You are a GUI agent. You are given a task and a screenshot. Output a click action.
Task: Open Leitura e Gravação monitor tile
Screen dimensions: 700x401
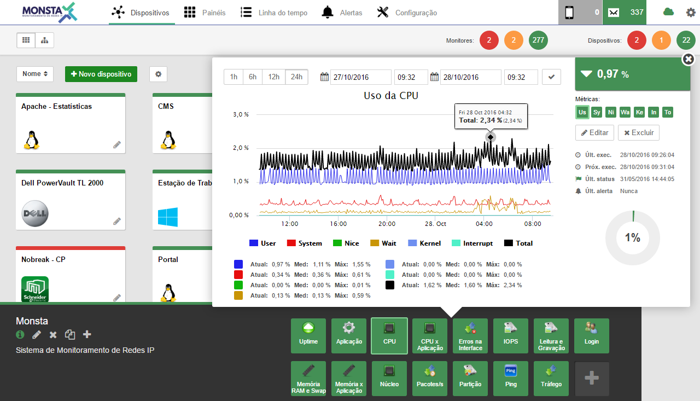(551, 336)
